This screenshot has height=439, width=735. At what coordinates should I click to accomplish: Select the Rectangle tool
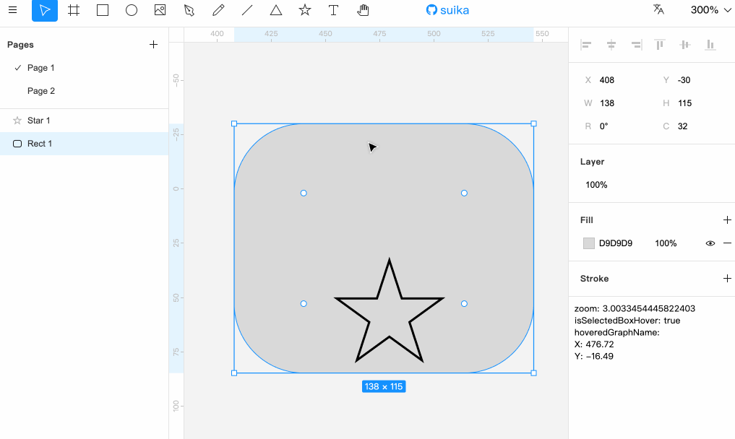coord(103,10)
